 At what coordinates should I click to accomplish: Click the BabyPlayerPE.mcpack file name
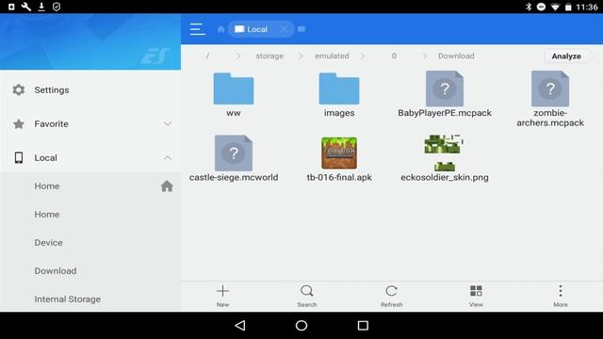[445, 113]
